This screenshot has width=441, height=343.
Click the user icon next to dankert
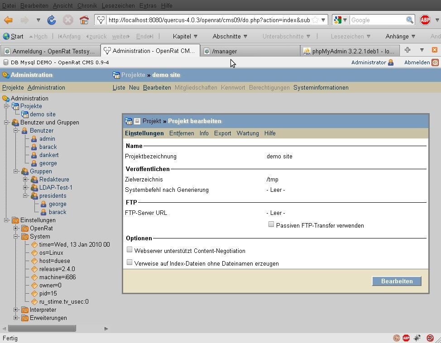pos(34,155)
